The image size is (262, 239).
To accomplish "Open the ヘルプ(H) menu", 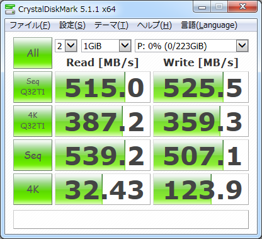I will pyautogui.click(x=154, y=25).
